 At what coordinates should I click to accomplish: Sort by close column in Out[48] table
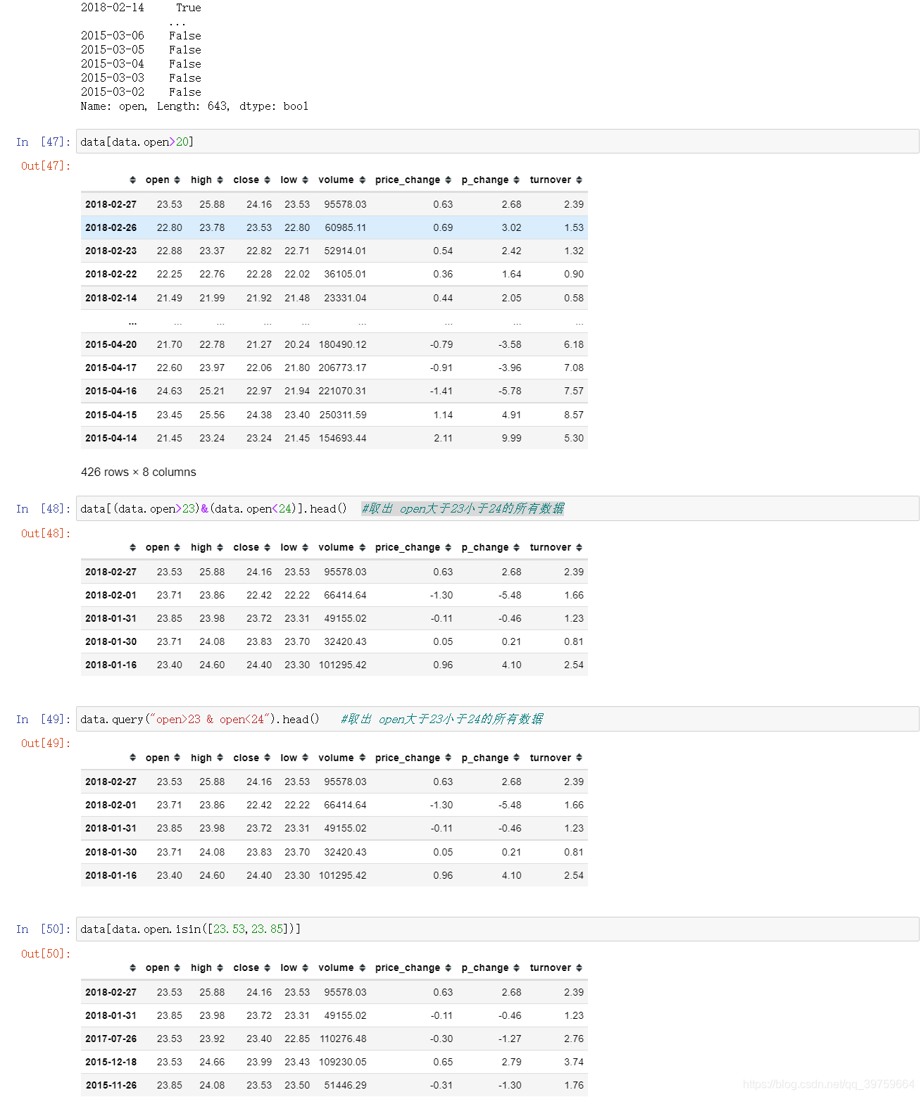[x=267, y=548]
